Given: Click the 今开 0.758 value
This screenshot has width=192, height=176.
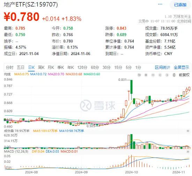Looking at the screenshot, I should point(68,28).
